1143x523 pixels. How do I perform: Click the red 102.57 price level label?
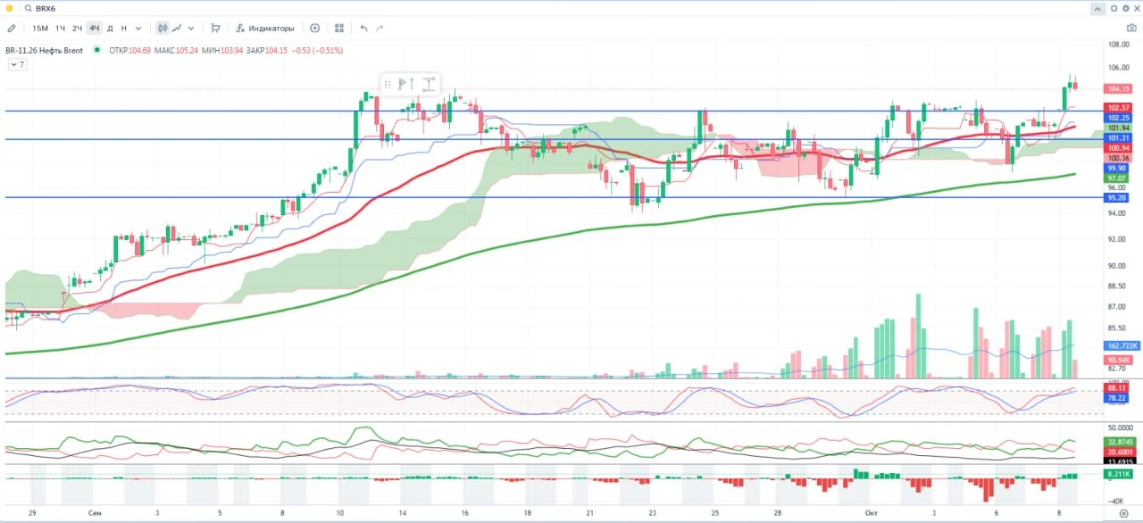[1120, 107]
